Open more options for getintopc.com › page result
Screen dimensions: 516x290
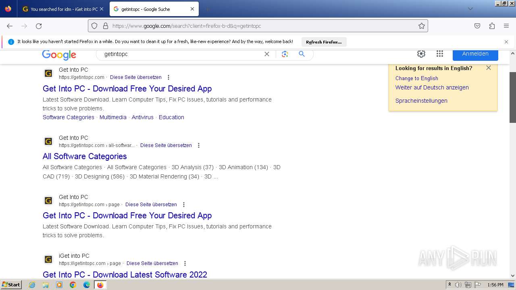(184, 205)
